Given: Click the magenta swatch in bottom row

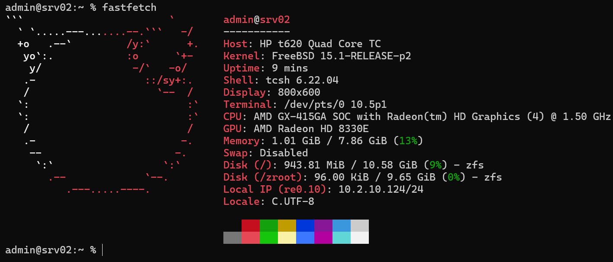Looking at the screenshot, I should 323,238.
